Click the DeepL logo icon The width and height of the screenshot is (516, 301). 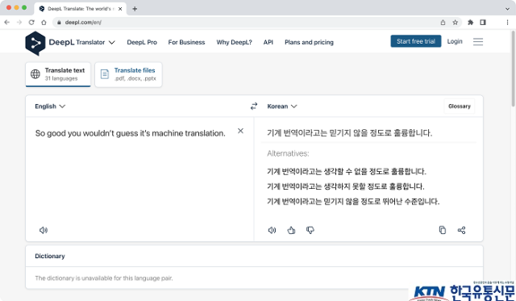pos(35,43)
